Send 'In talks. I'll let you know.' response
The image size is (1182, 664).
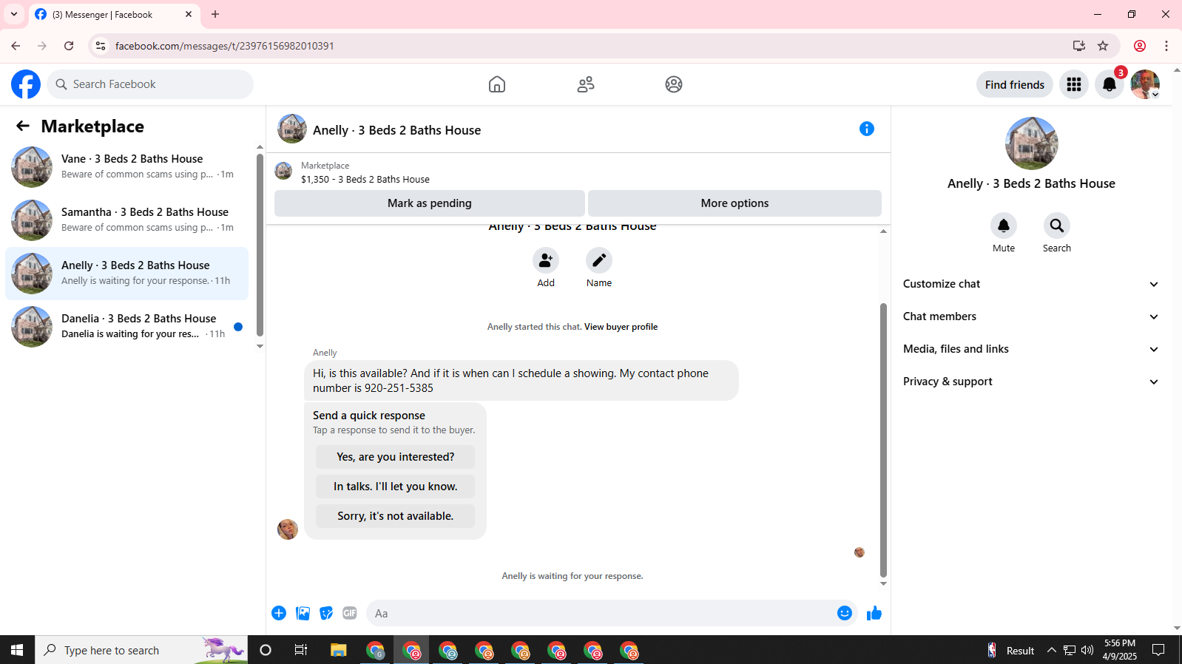(396, 487)
